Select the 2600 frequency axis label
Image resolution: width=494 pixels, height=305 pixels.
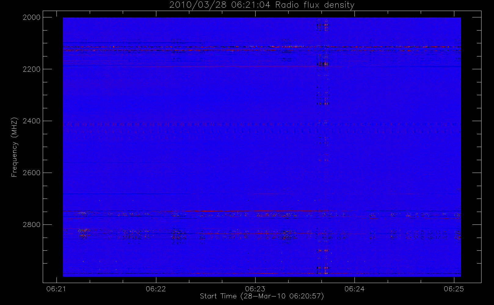[x=32, y=173]
